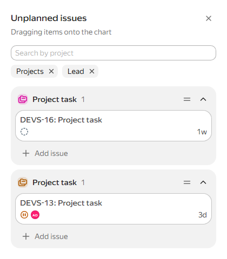The height and width of the screenshot is (259, 227).
Task: Remove the Projects filter chip
Action: pos(51,71)
